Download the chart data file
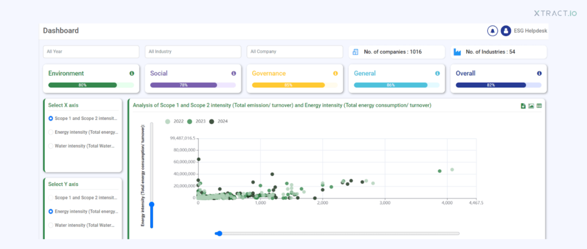The height and width of the screenshot is (249, 587). tap(523, 106)
